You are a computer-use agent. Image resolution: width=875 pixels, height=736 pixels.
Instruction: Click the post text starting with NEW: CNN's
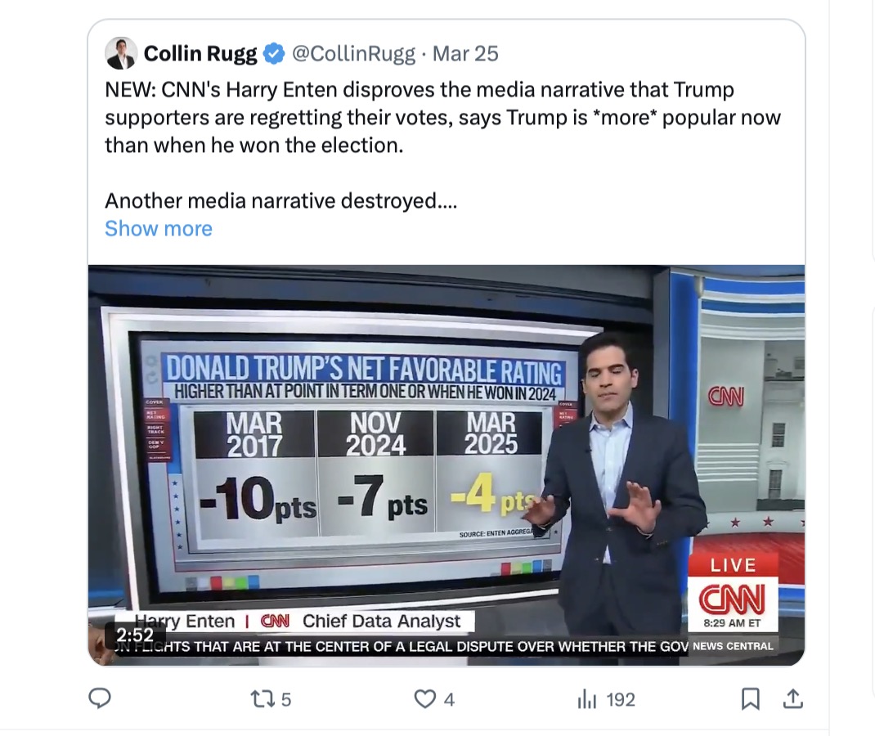[442, 117]
